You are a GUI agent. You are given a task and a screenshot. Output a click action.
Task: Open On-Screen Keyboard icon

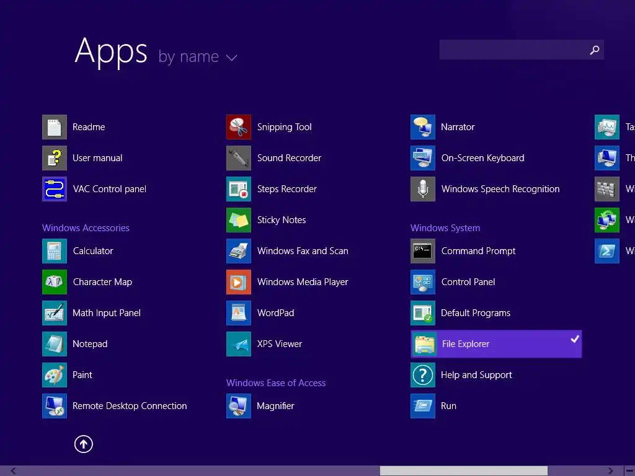point(423,158)
